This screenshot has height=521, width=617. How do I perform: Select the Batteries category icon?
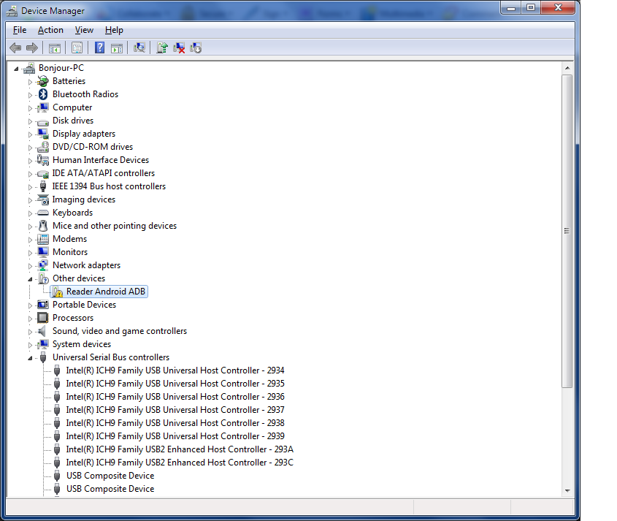tap(42, 81)
